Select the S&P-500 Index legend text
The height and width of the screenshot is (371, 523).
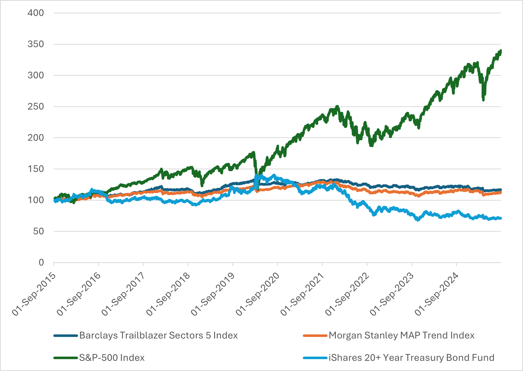coord(112,358)
